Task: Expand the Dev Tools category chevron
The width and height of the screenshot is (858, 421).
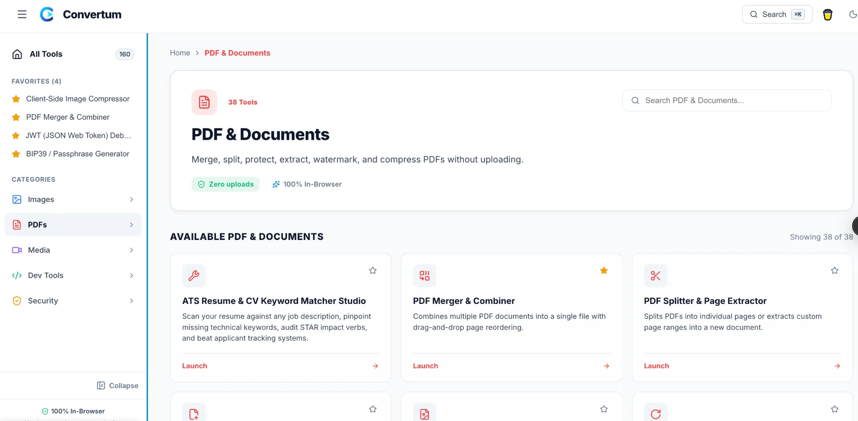Action: (131, 275)
